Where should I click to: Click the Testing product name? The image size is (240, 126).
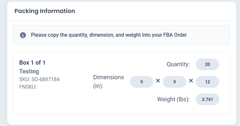[29, 71]
